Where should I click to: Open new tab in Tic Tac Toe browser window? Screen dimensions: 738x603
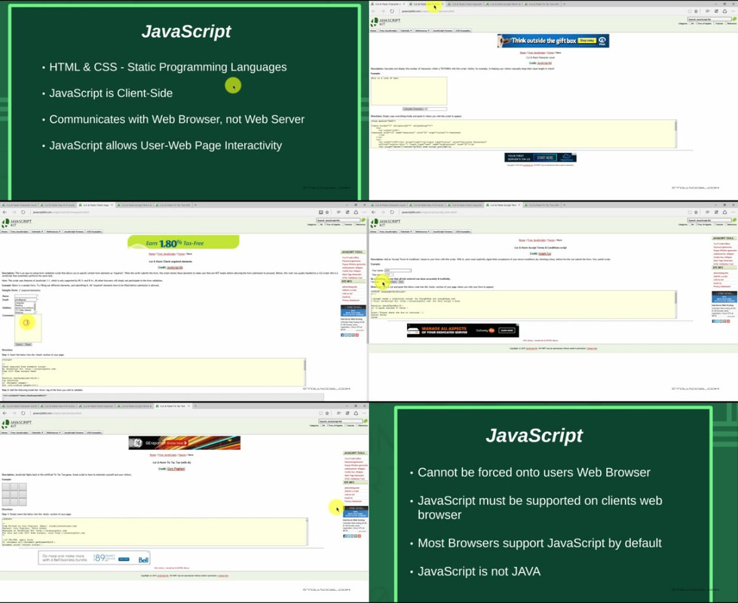(x=195, y=406)
